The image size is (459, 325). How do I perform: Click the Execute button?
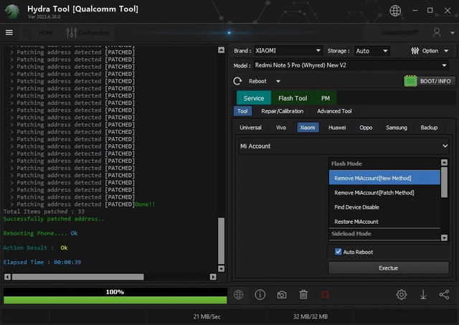[389, 268]
